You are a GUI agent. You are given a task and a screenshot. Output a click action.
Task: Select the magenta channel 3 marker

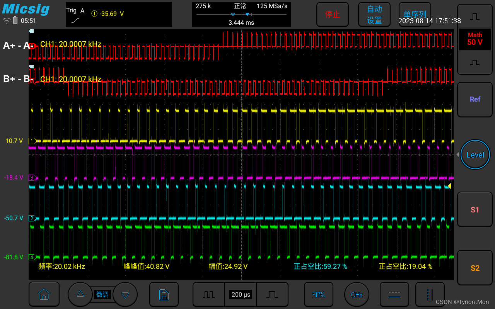click(32, 178)
